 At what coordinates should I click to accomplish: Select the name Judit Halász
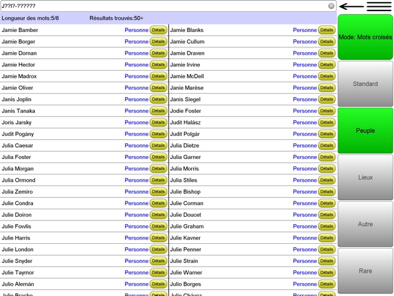click(x=185, y=122)
